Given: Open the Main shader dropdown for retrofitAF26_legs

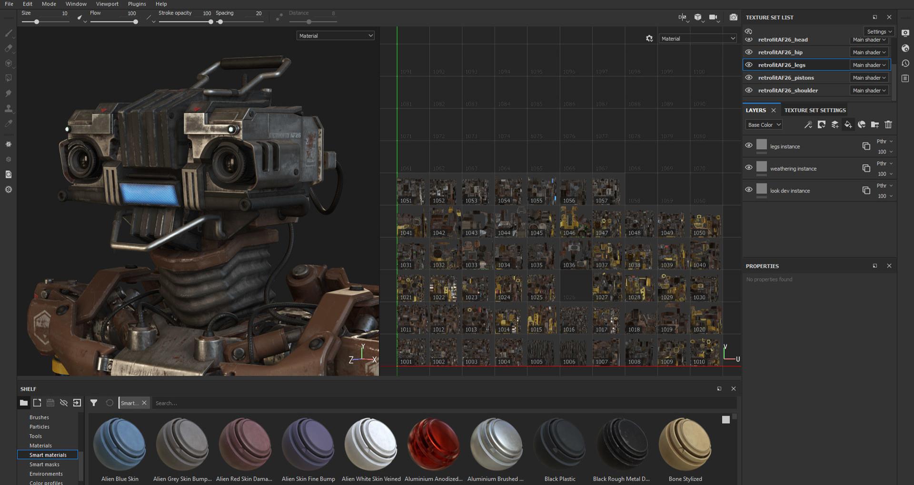Looking at the screenshot, I should (869, 64).
